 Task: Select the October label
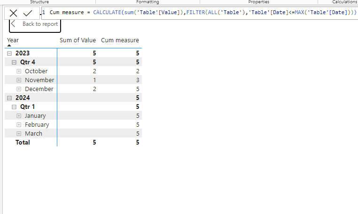[x=36, y=71]
